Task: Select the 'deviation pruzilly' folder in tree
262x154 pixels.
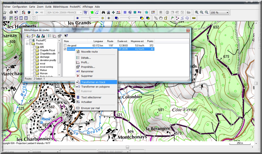Action: pyautogui.click(x=48, y=60)
